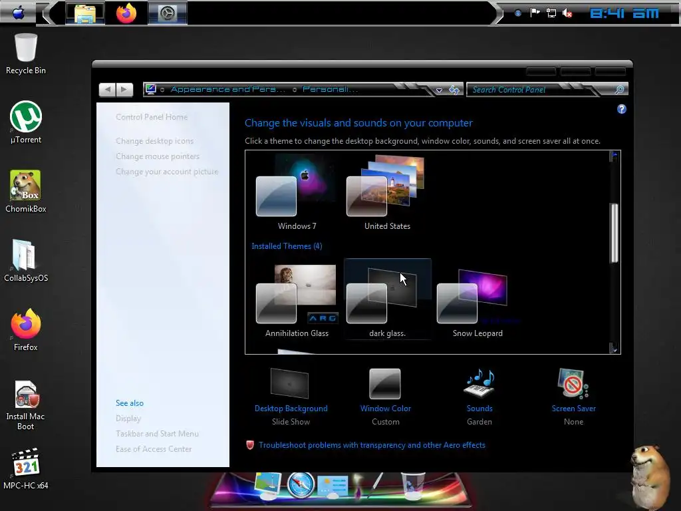This screenshot has width=681, height=511.
Task: Open the brush and pen dock icon
Action: 368,486
